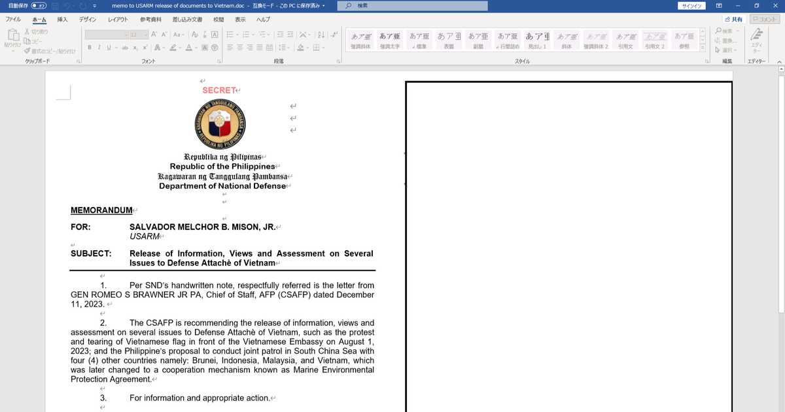The image size is (785, 412).
Task: Click the distributed alignment icon
Action: (x=269, y=48)
